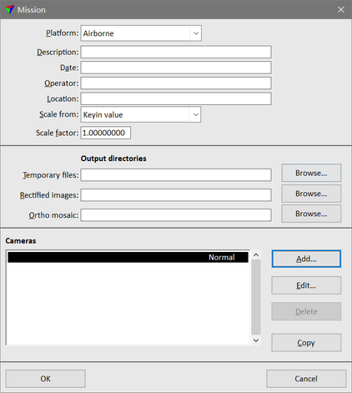This screenshot has height=393, width=352.
Task: Click the Location input field
Action: pyautogui.click(x=176, y=98)
